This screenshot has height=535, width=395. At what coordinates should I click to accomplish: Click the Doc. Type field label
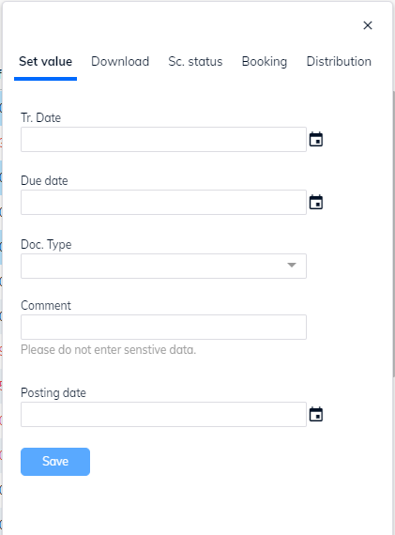(x=46, y=245)
